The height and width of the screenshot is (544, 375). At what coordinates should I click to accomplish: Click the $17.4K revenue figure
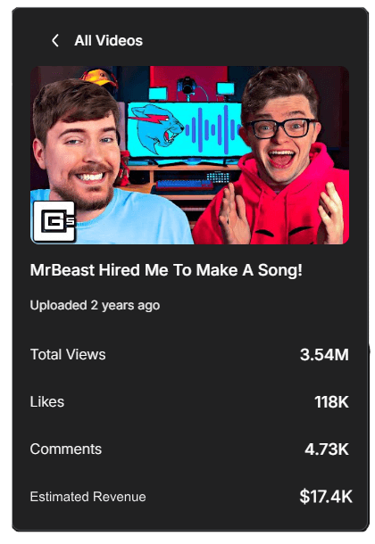pos(326,496)
